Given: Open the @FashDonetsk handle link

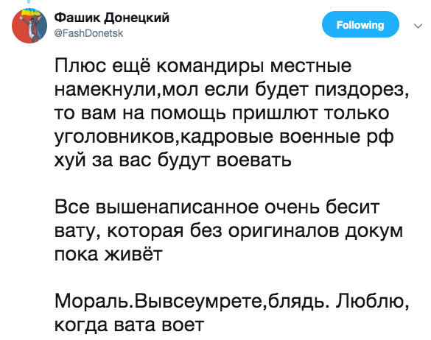Looking at the screenshot, I should (89, 33).
